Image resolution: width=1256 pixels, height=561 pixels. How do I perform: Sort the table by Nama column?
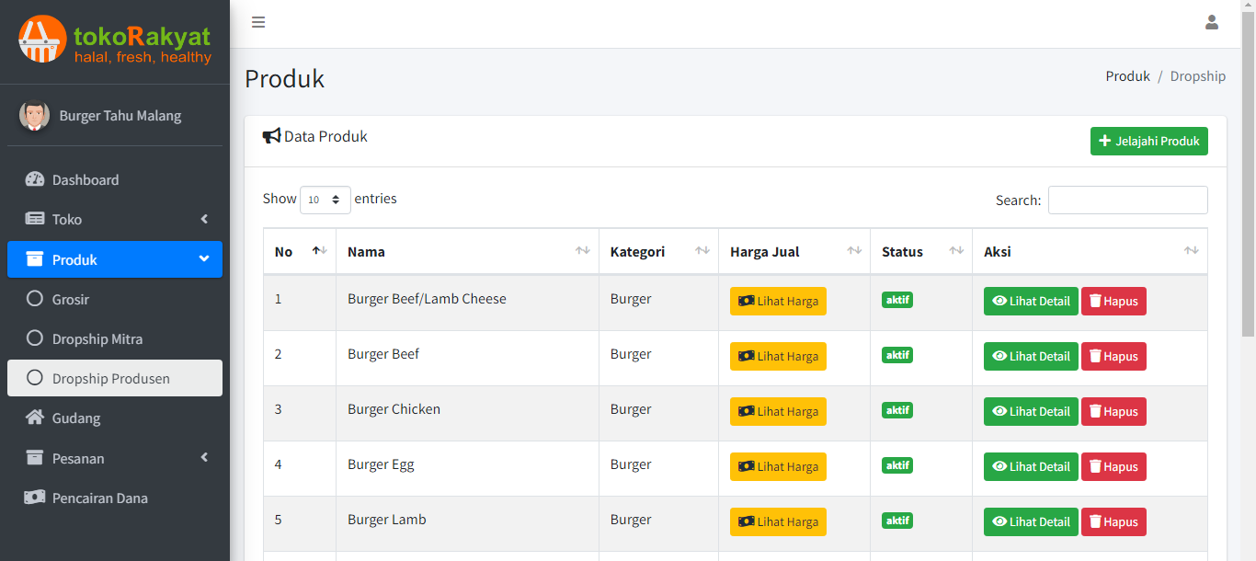[x=466, y=251]
